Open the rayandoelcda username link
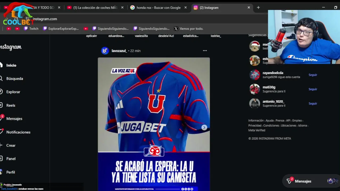 coord(273,73)
